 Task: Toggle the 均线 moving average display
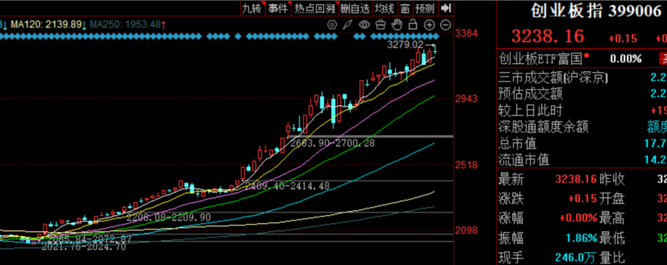[x=385, y=8]
